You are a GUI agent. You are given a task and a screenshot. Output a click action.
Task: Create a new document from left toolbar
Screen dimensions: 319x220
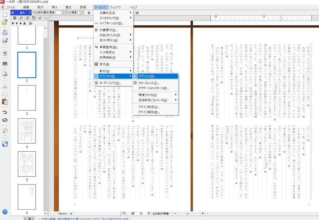point(5,14)
